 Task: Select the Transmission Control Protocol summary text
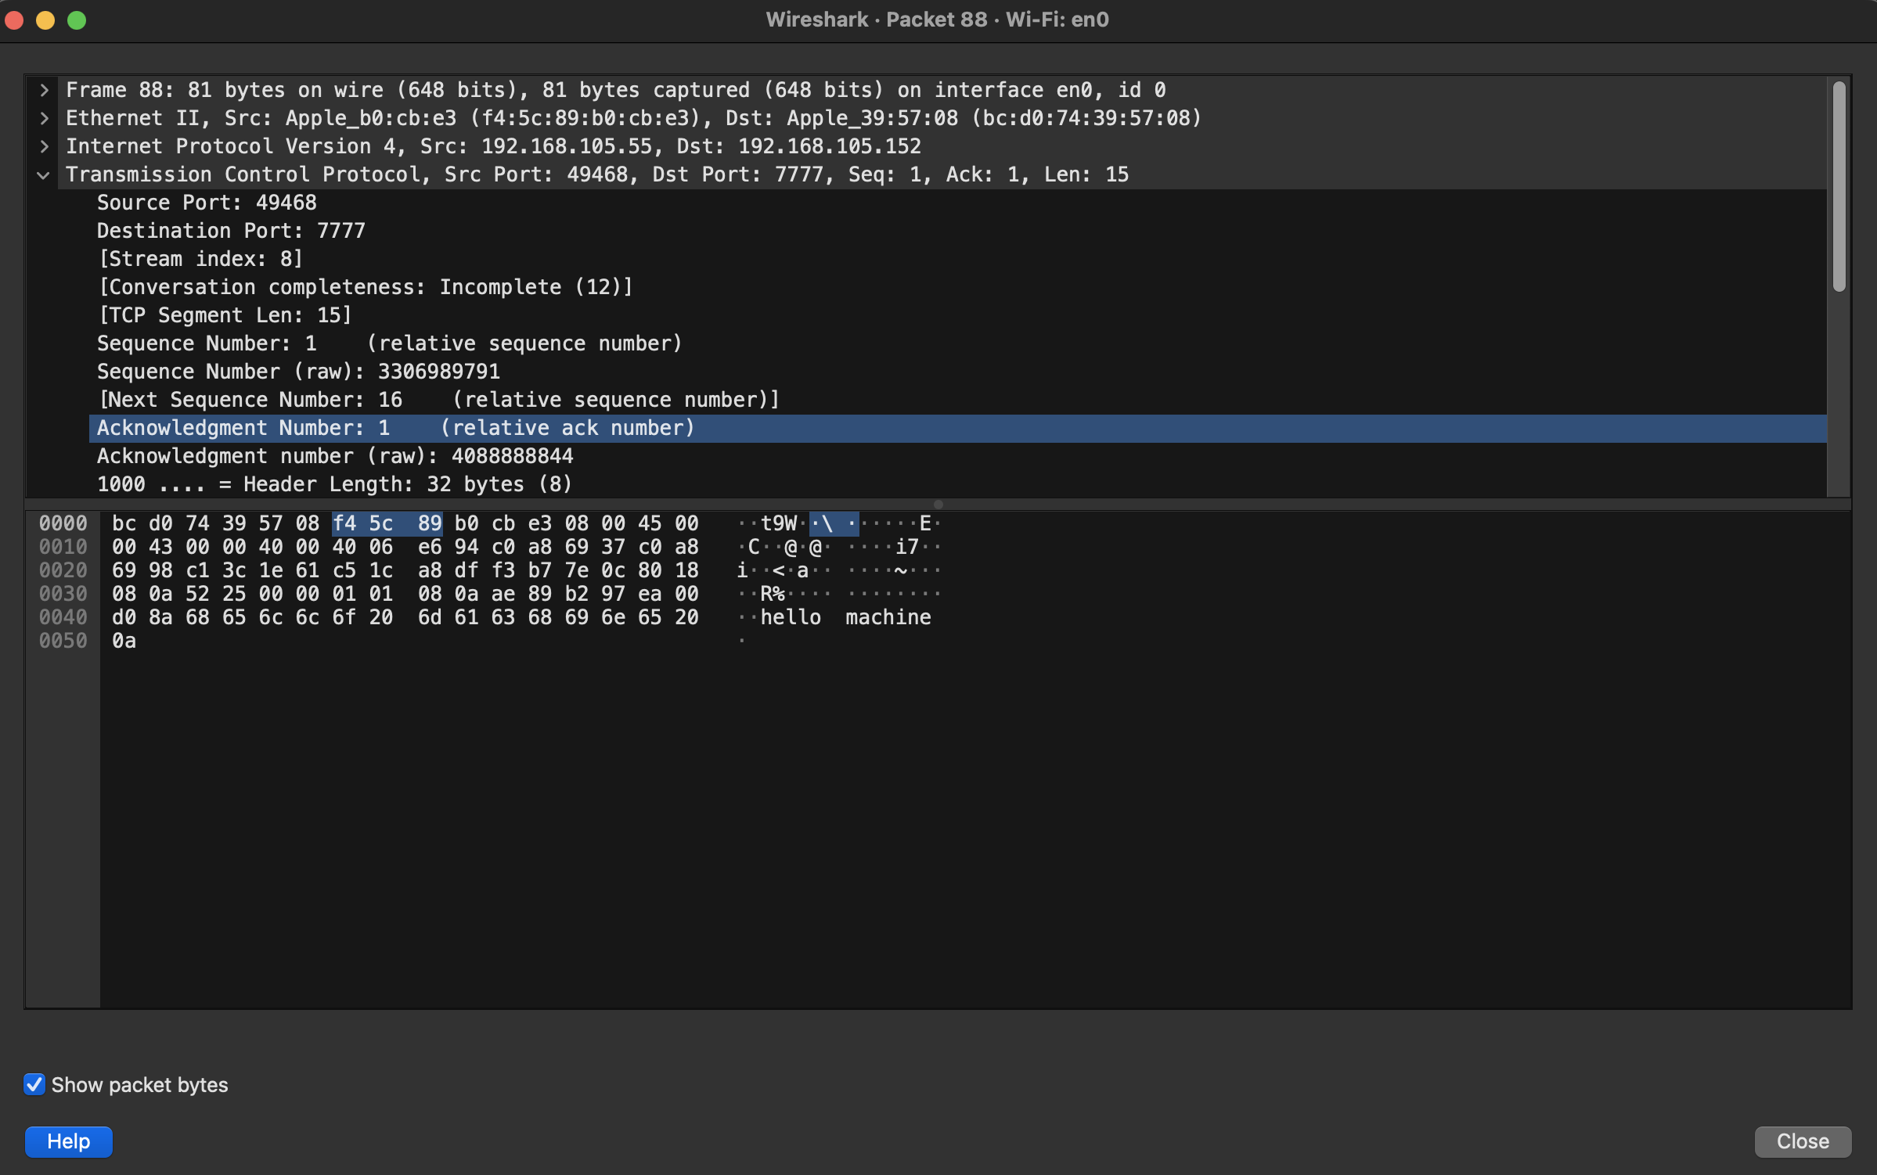coord(597,174)
